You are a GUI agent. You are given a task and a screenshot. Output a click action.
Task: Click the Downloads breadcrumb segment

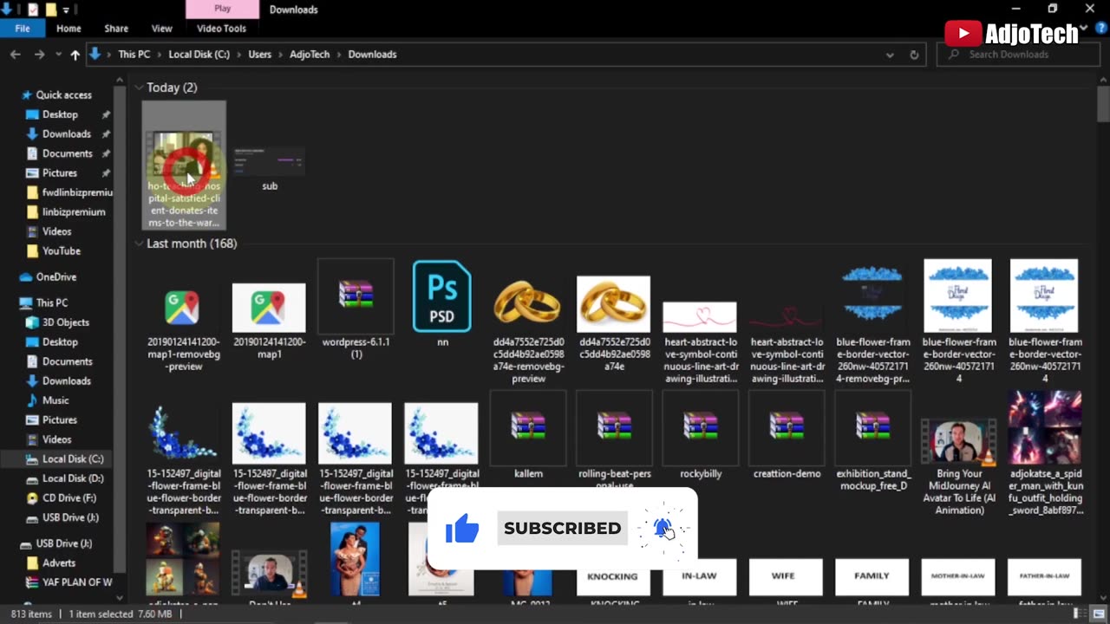click(x=372, y=55)
